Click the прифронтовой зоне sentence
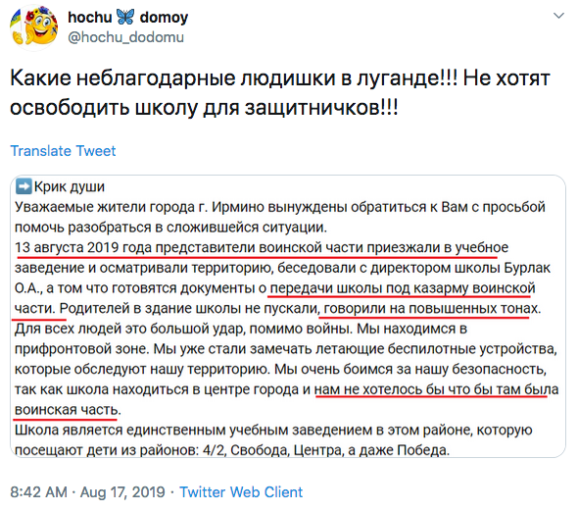 coord(285,349)
